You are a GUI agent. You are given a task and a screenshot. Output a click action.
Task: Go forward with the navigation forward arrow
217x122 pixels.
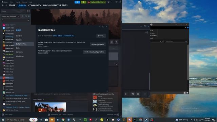tap(6, 5)
